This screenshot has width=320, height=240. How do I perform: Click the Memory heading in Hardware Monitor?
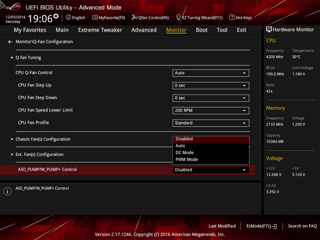pos(276,108)
